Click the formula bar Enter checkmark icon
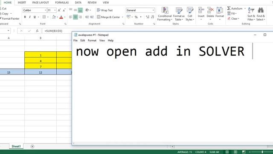This screenshot has height=154, width=273. pos(29,31)
